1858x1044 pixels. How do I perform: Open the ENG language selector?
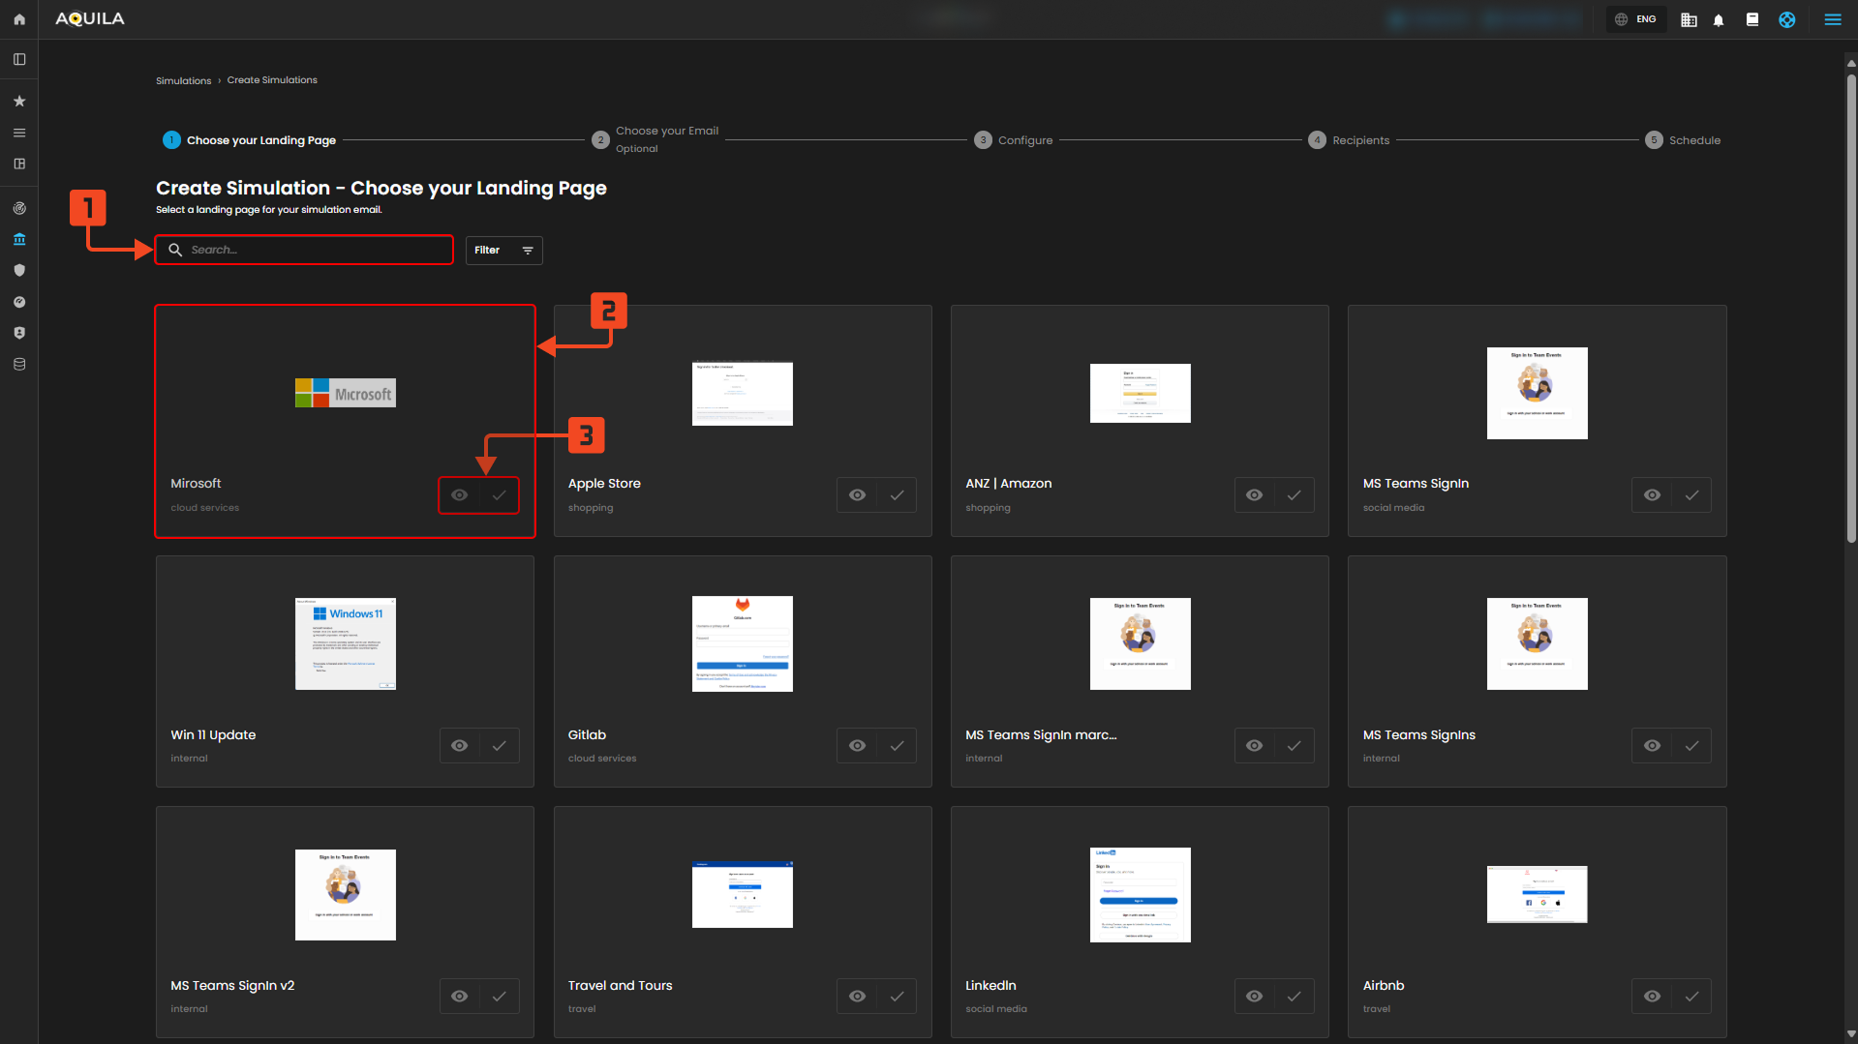(1636, 19)
